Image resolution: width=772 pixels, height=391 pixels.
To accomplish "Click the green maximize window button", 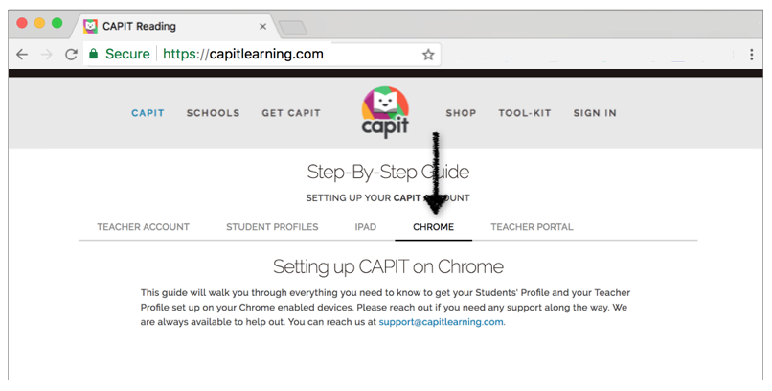I will [57, 23].
